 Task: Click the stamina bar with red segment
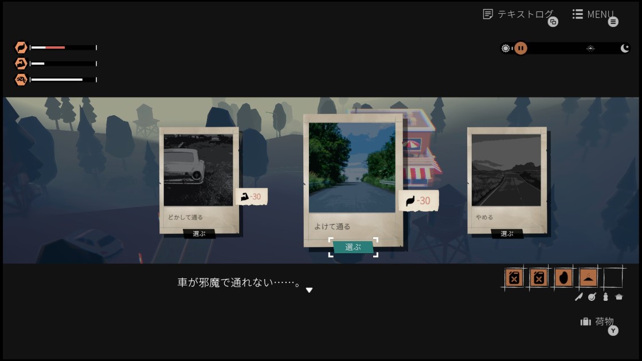point(63,48)
